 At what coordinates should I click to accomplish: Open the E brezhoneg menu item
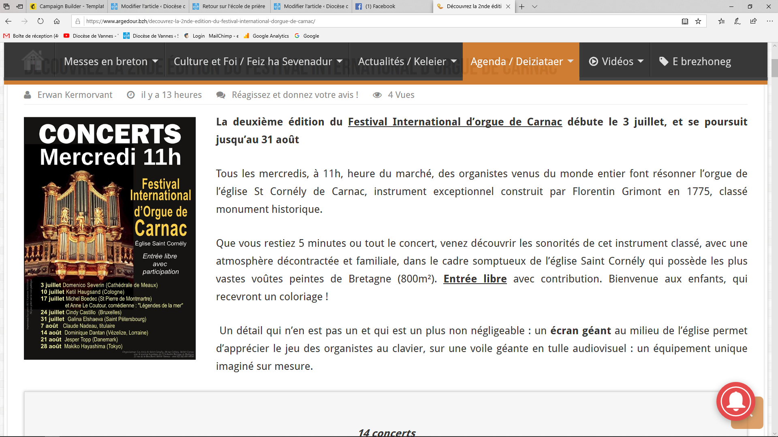(x=696, y=62)
